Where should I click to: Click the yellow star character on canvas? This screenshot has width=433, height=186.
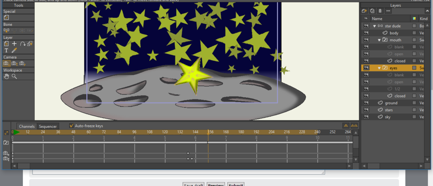pos(194,76)
